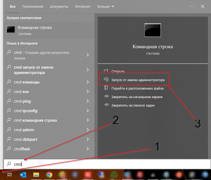The height and width of the screenshot is (180, 211).
Task: Switch to the Все tab
Action: tap(13, 6)
